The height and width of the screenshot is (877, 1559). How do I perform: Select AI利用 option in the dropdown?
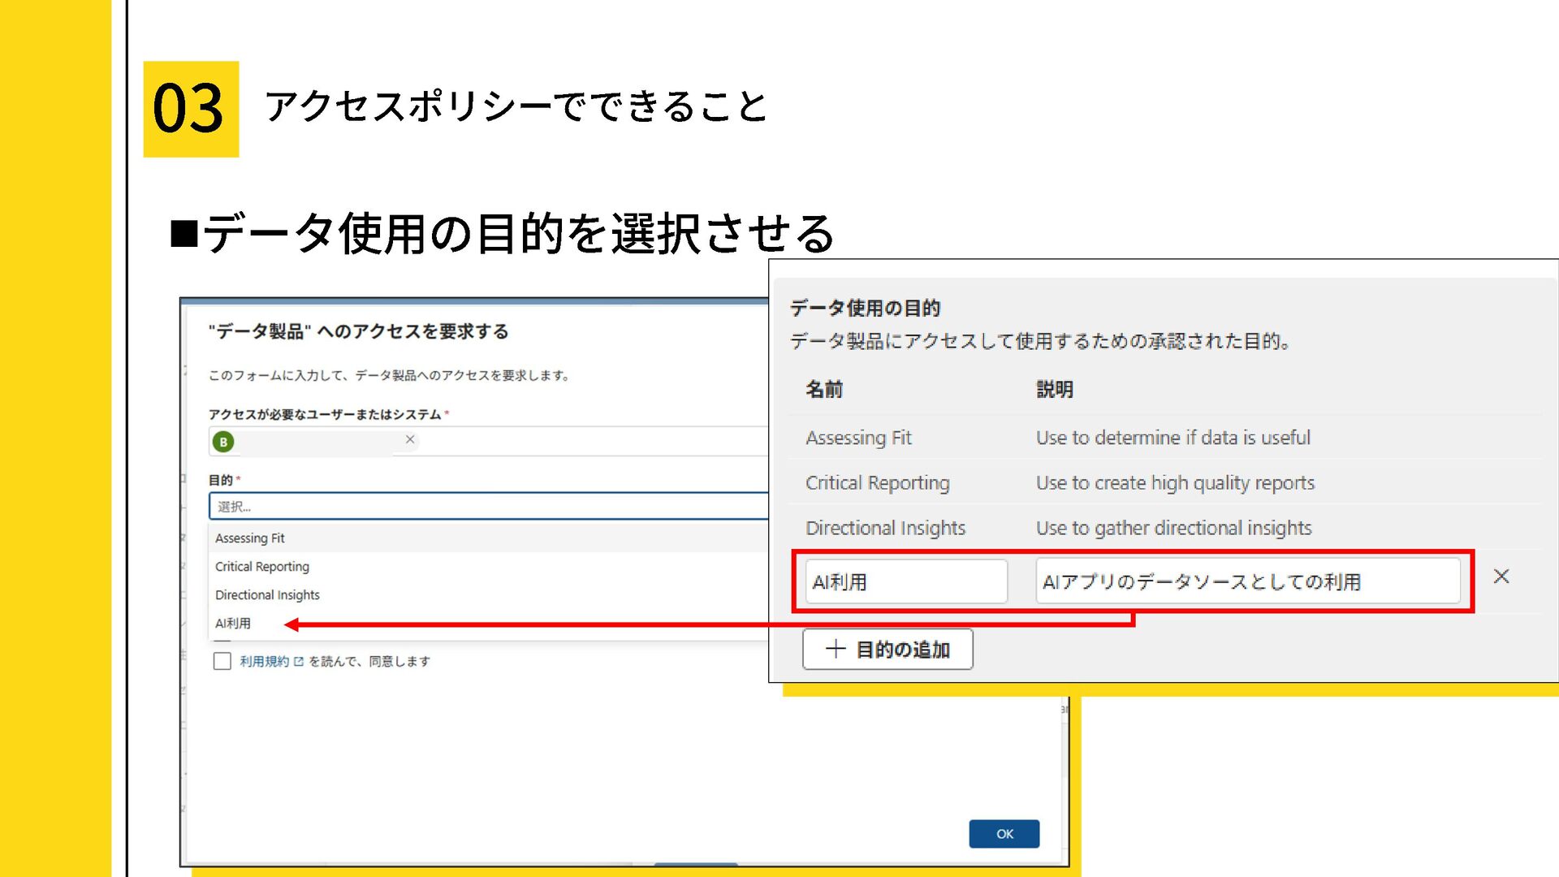(x=233, y=624)
